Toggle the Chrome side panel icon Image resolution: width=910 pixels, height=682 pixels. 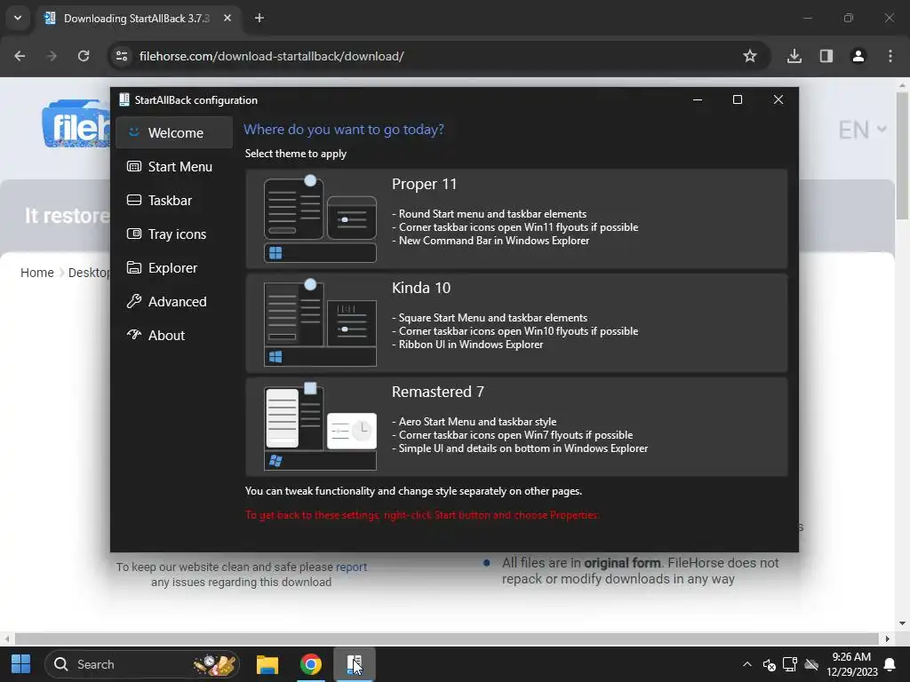(826, 56)
